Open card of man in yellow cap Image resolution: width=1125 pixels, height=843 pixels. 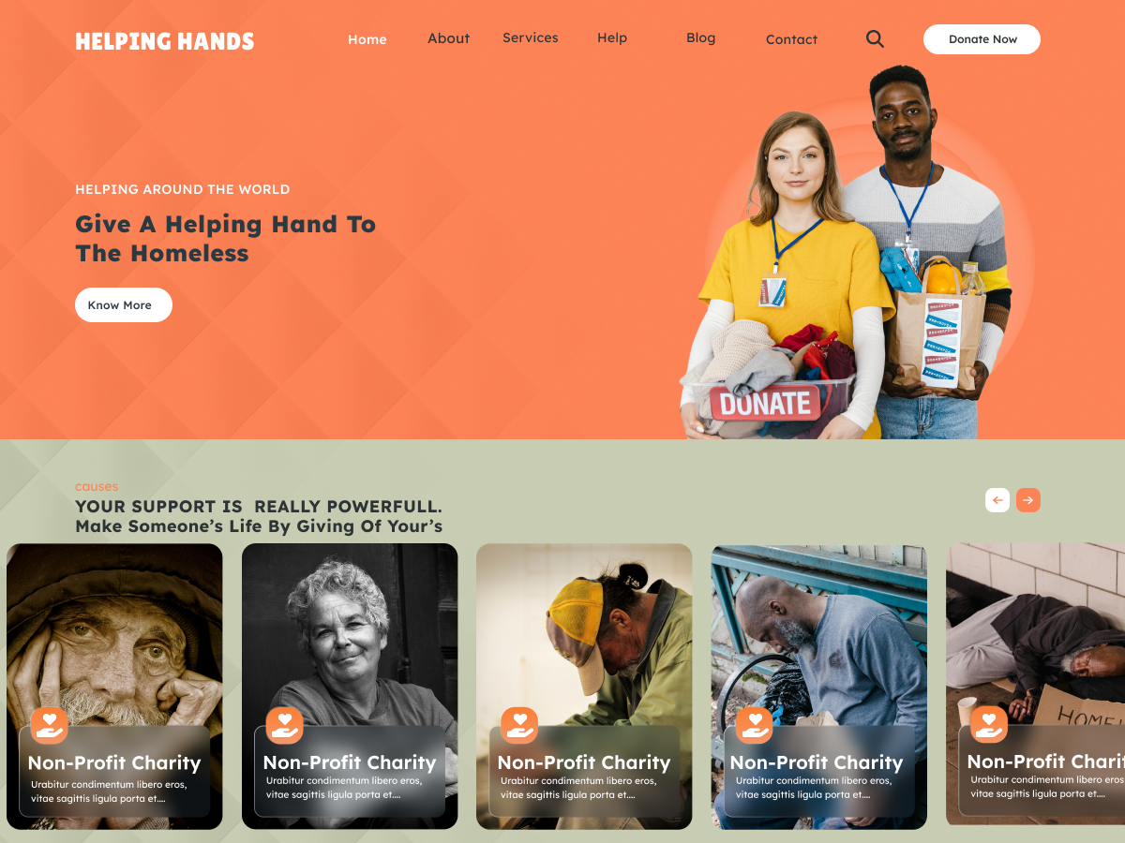pyautogui.click(x=584, y=687)
